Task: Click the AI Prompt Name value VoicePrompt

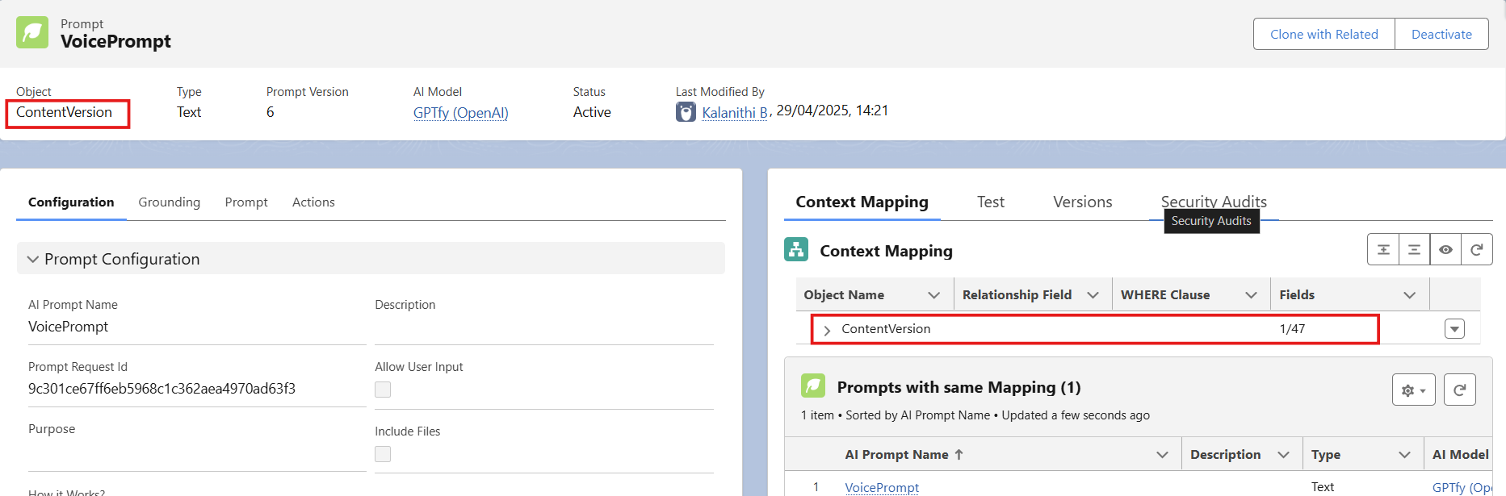Action: (x=68, y=327)
